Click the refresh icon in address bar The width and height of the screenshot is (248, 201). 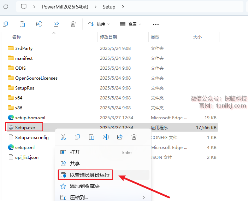coord(6,7)
